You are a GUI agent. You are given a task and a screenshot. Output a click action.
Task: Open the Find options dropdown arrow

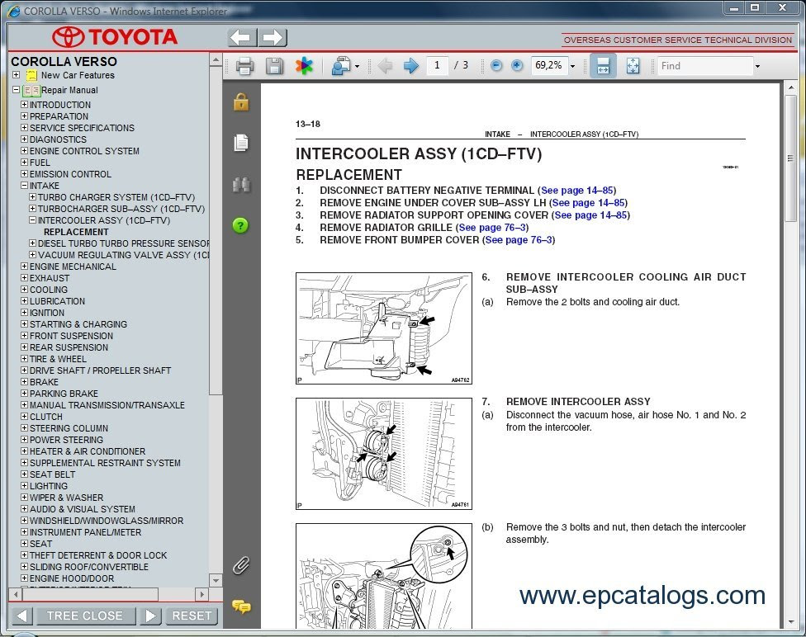[x=757, y=66]
